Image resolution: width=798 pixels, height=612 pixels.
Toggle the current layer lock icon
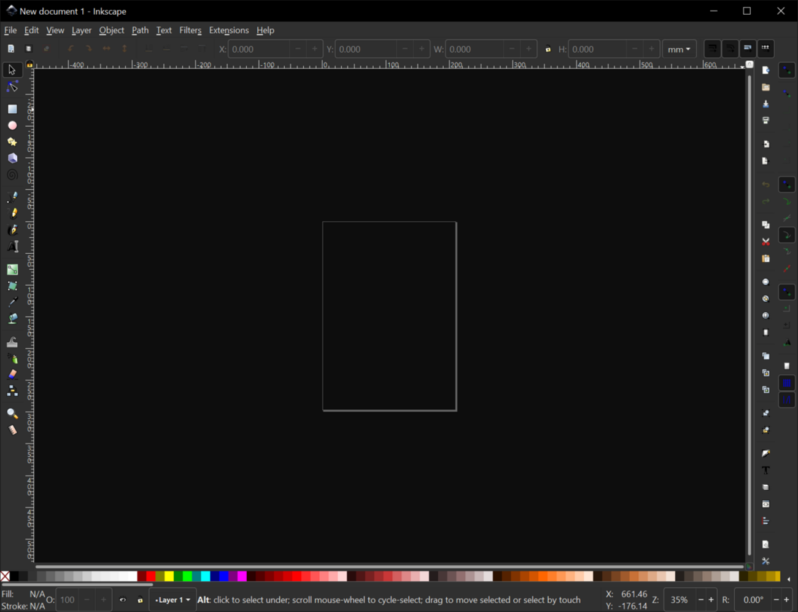click(x=140, y=600)
